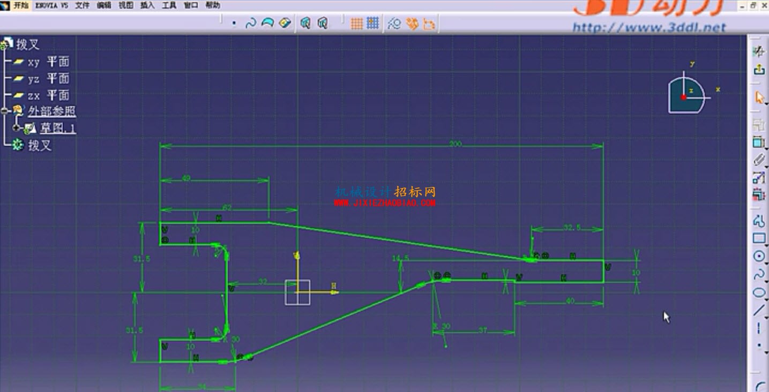Choose the Select arrow tool
This screenshot has height=392, width=769.
coord(759,98)
